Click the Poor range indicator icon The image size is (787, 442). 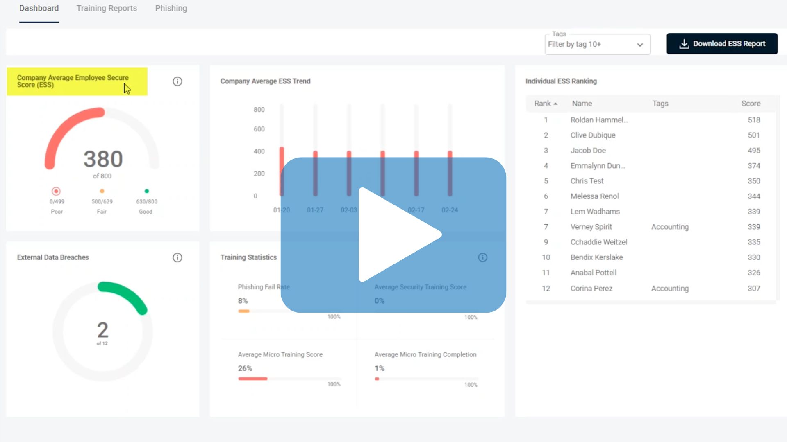coord(56,191)
